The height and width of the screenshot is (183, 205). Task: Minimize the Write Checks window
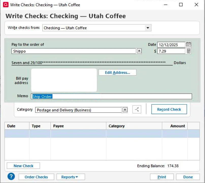166,5
